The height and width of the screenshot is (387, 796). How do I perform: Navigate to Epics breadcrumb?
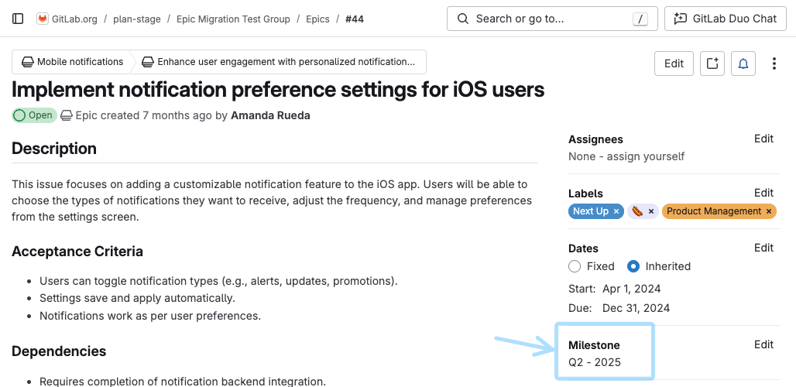click(x=317, y=19)
